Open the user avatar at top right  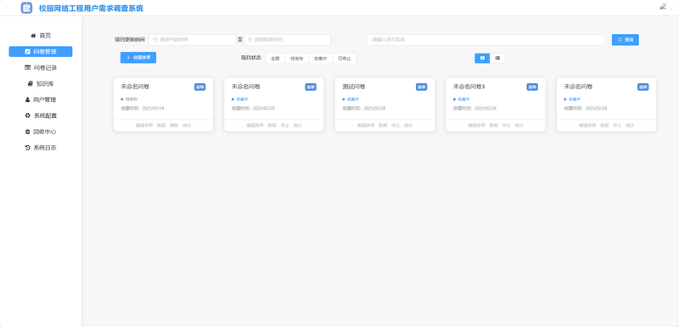pos(665,8)
